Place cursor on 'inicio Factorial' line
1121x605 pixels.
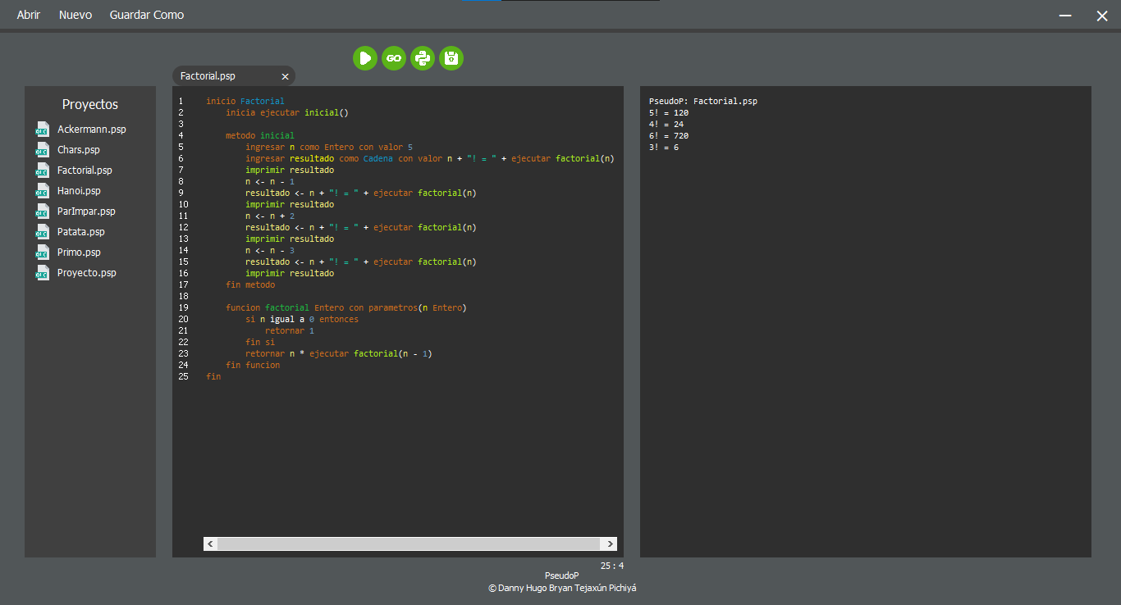click(245, 101)
